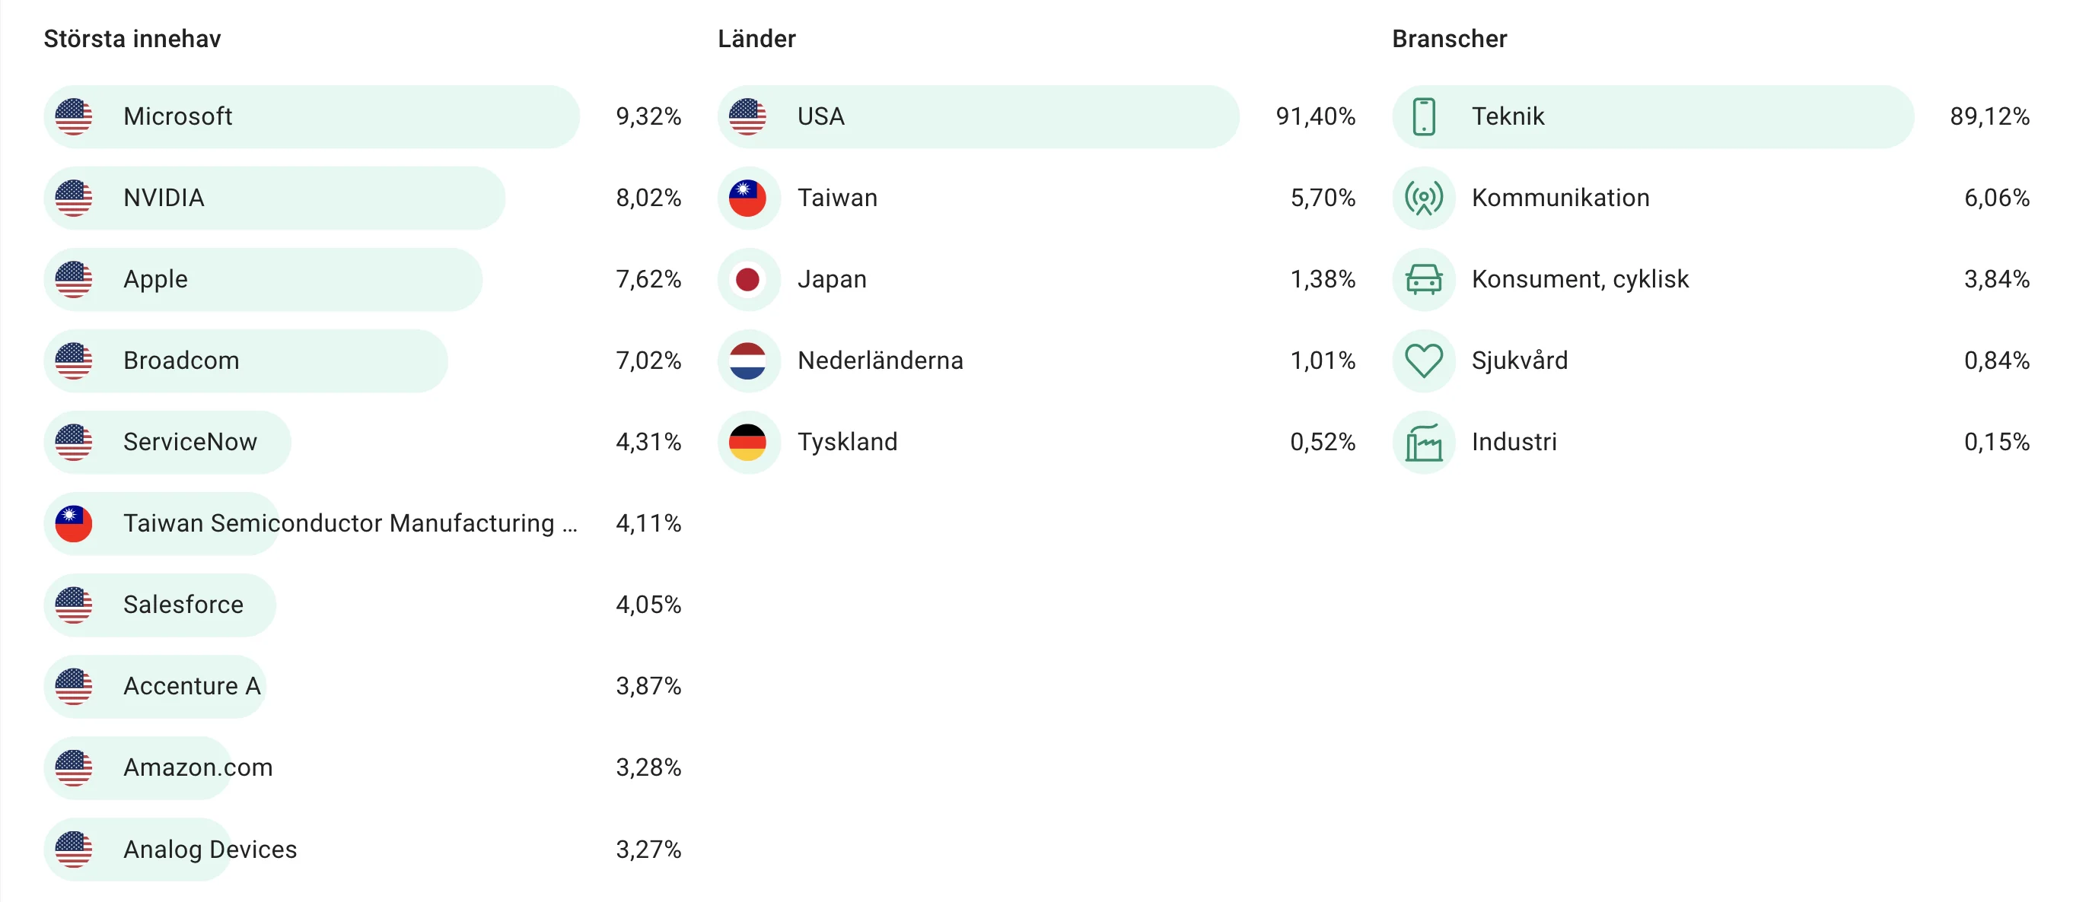Select the ServiceNow holding
This screenshot has height=902, width=2073.
coord(362,442)
